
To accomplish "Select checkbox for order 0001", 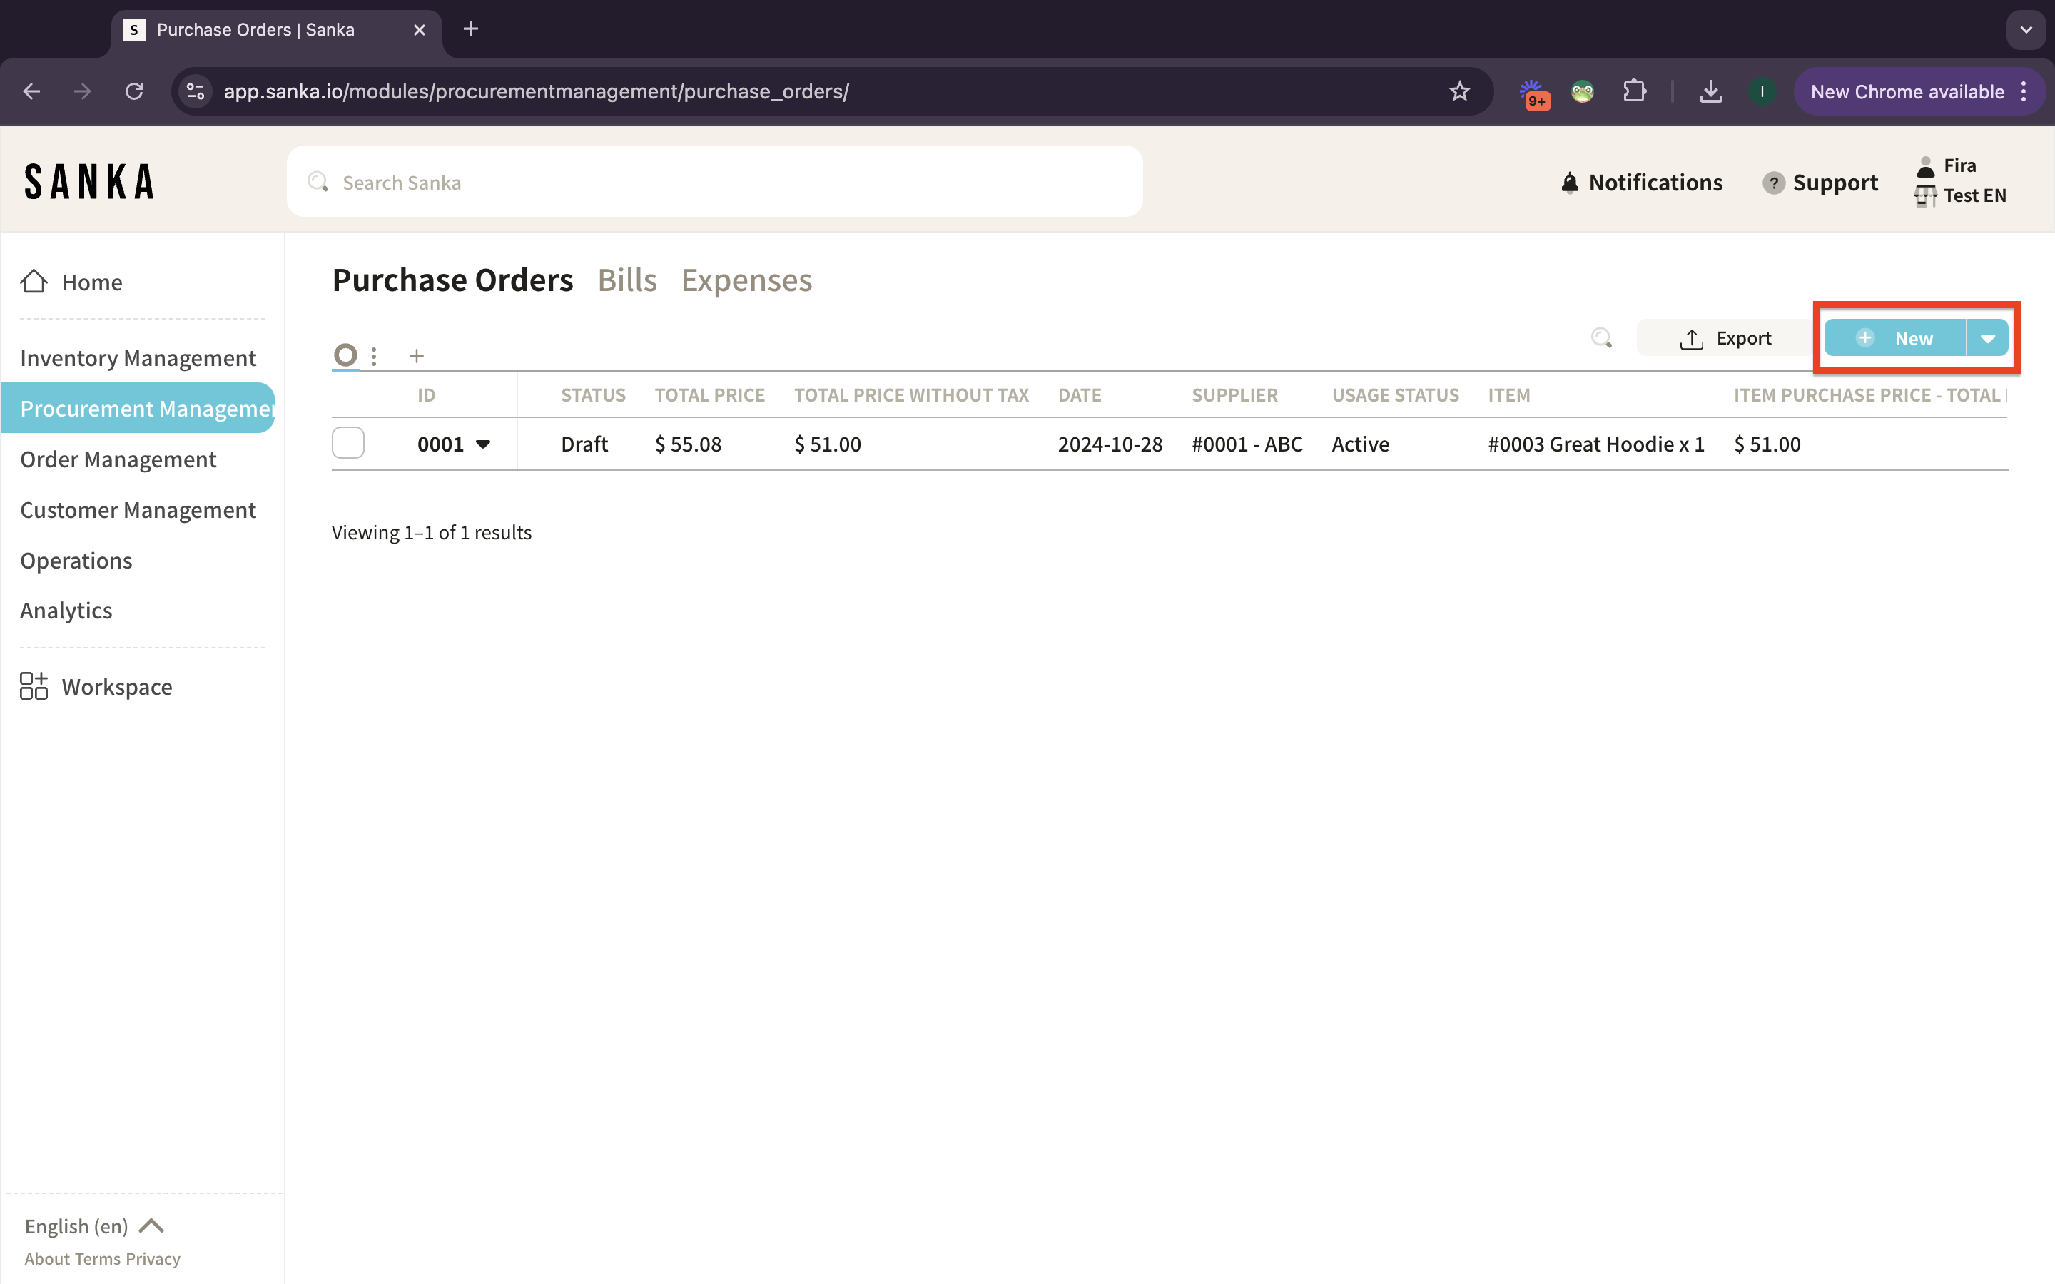I will click(348, 442).
